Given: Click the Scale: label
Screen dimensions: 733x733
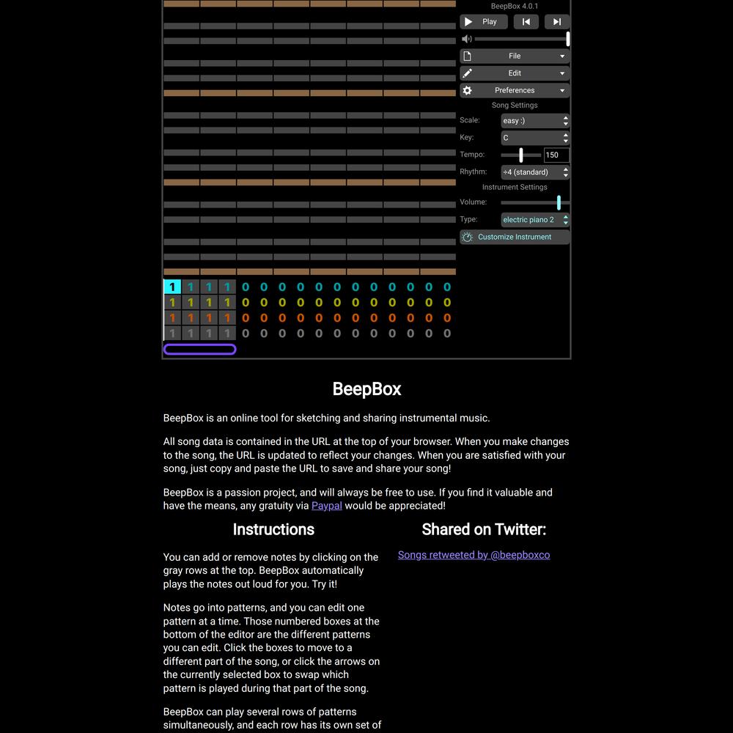Looking at the screenshot, I should coord(469,120).
